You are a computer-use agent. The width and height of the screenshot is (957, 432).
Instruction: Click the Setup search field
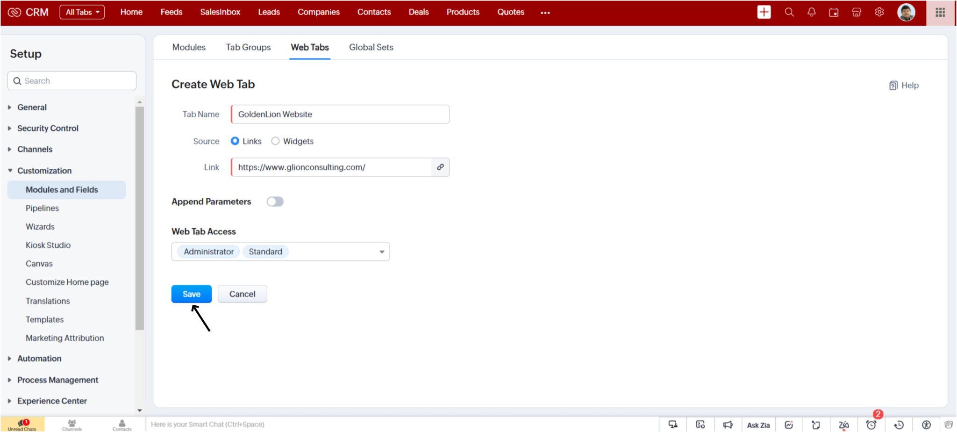(x=71, y=80)
